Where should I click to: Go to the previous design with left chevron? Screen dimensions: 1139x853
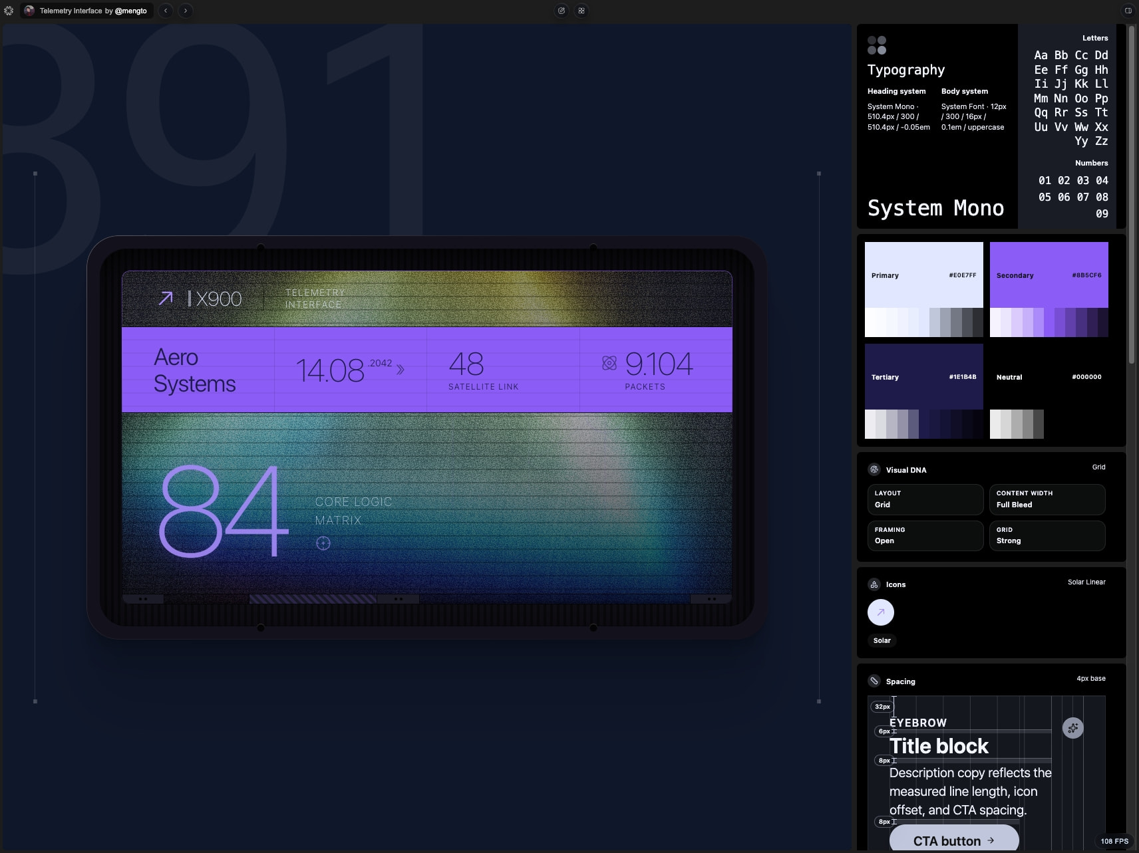pos(166,11)
